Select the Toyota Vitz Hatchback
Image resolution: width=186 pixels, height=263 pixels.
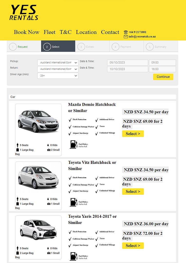point(133,192)
